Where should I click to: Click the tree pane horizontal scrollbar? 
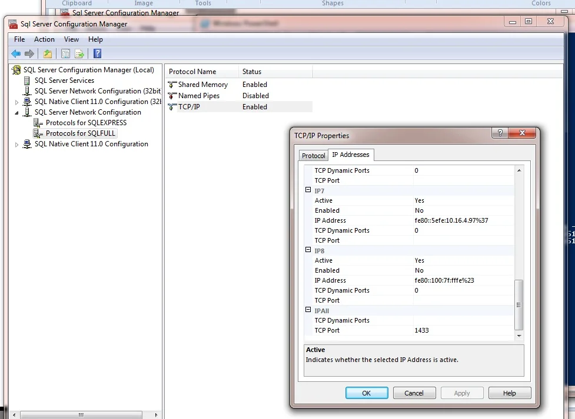[x=81, y=415]
